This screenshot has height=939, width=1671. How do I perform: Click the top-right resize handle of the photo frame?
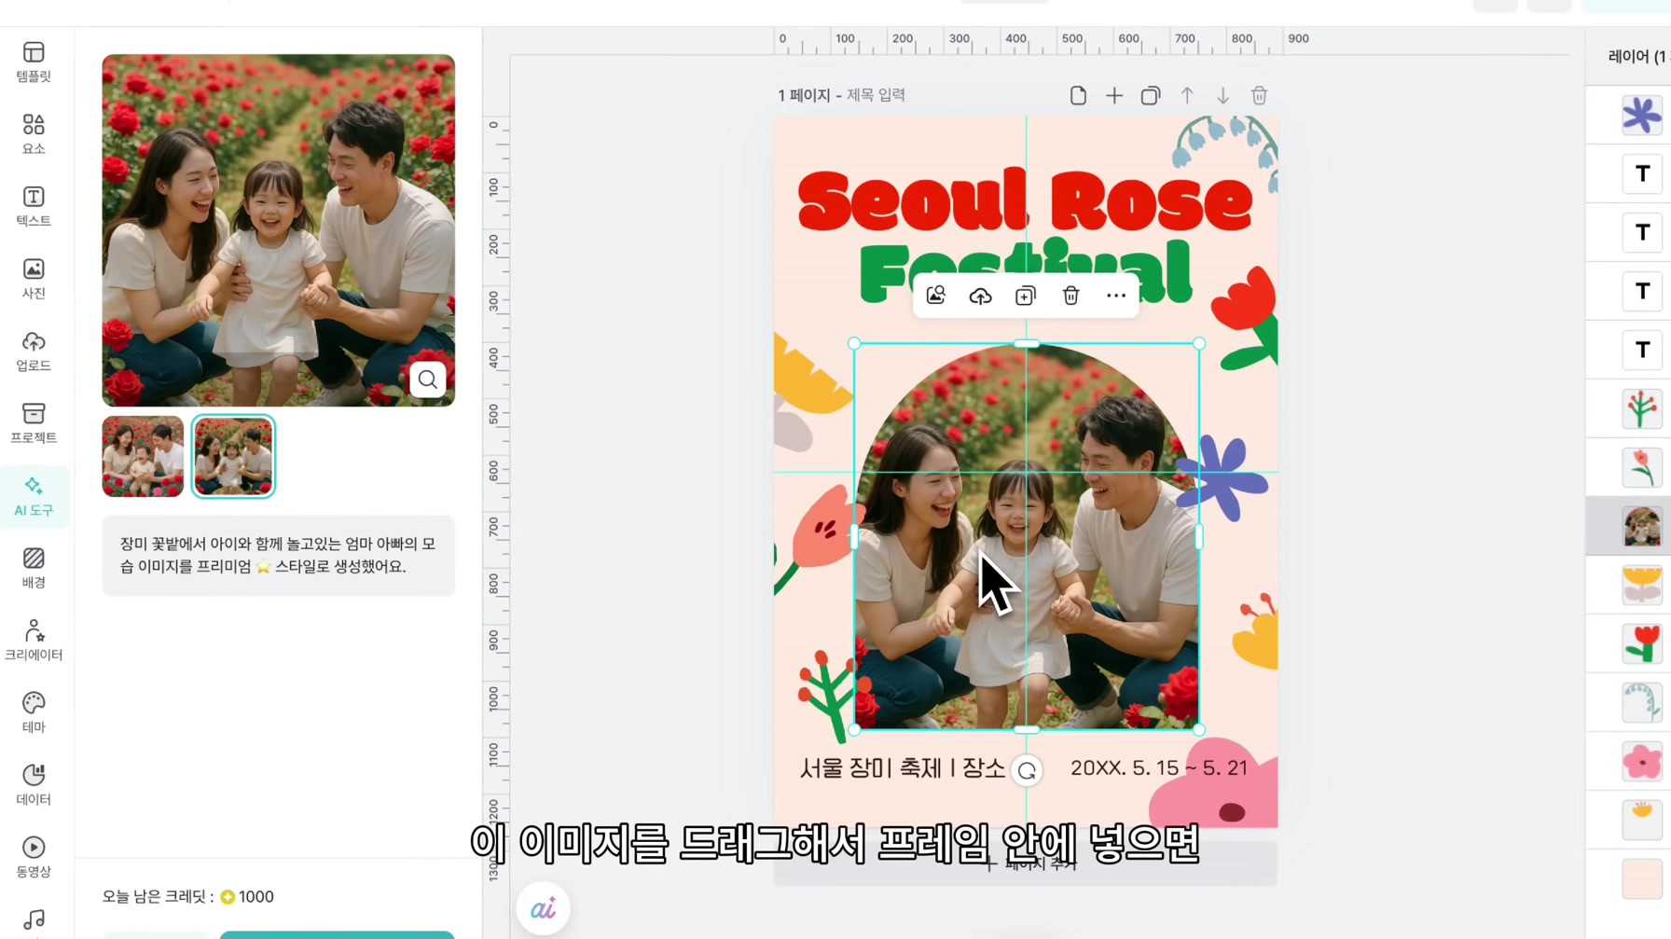pos(1199,344)
